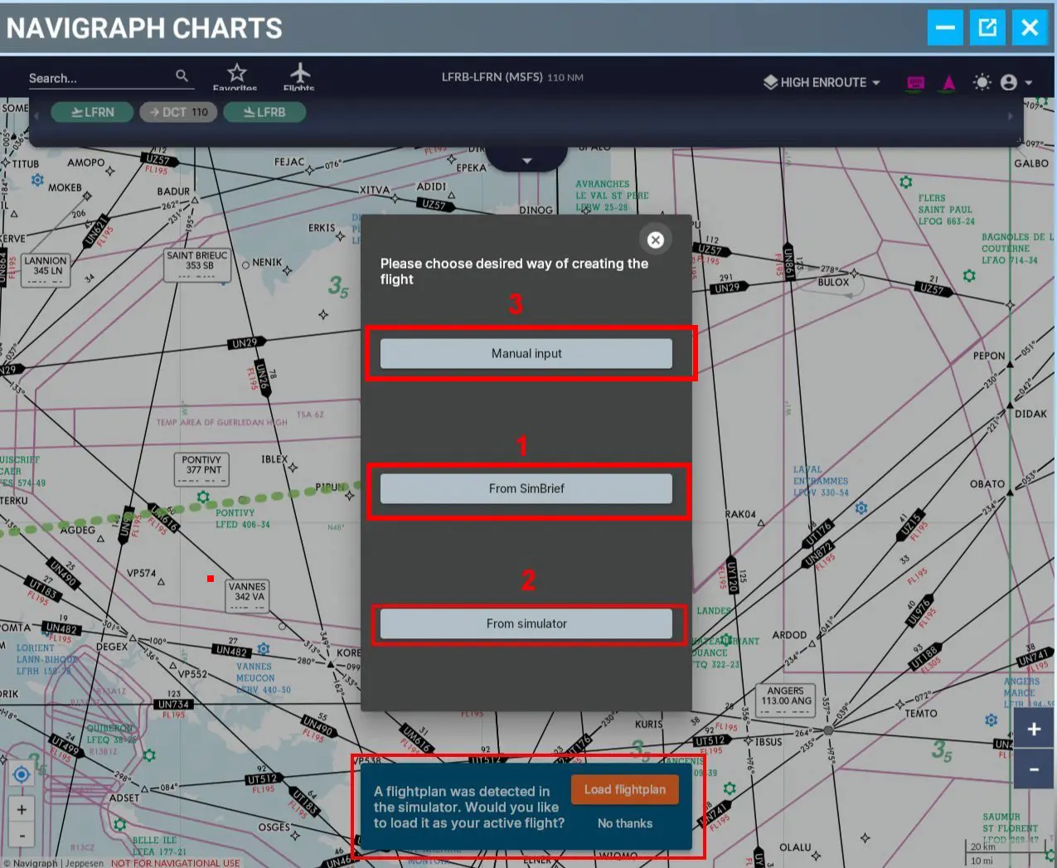Image resolution: width=1057 pixels, height=868 pixels.
Task: Click the SAINT BRIEUC 353 SB navaid box
Action: pos(197,264)
